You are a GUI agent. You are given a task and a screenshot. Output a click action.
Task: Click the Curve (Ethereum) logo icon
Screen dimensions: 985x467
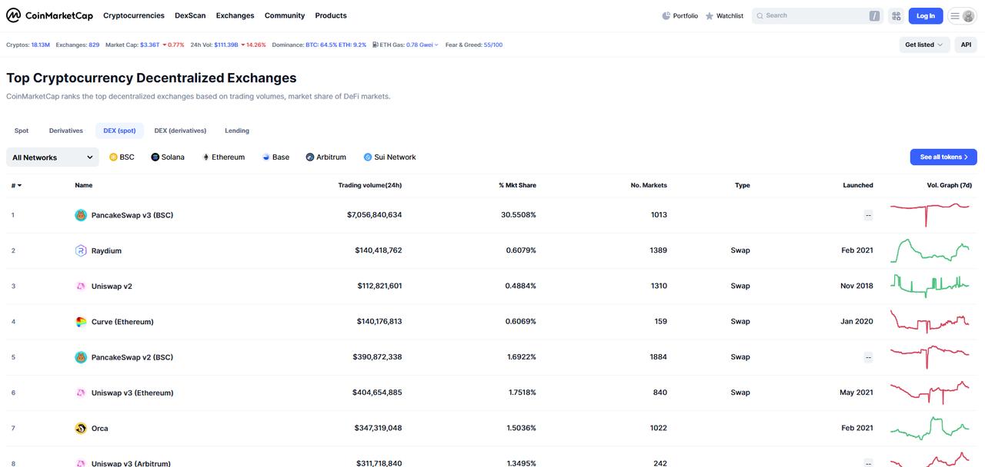tap(81, 322)
